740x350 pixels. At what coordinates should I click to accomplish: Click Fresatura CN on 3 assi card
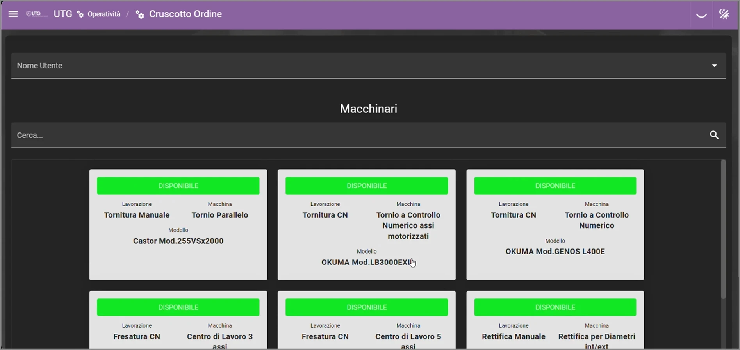(x=137, y=336)
